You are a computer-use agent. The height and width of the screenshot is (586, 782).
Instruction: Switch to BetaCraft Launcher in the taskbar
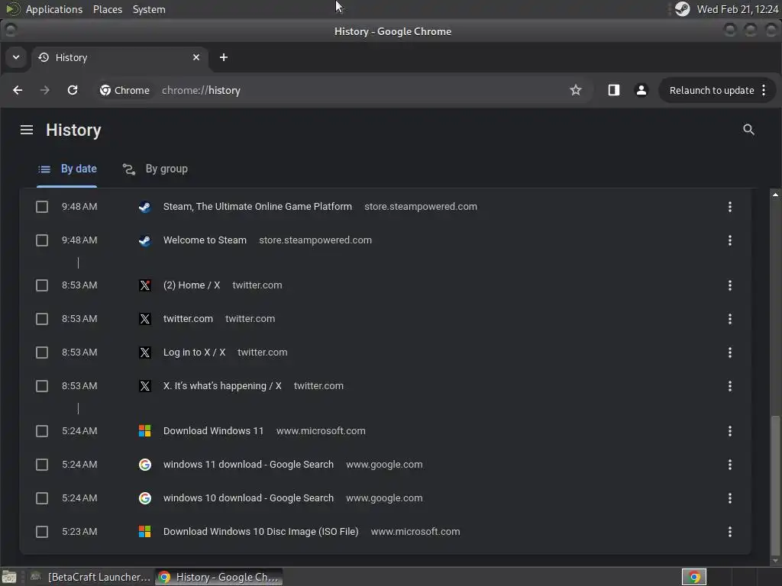[x=90, y=577]
